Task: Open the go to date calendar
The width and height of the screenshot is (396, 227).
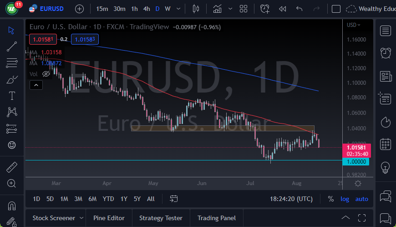Action: (x=174, y=199)
